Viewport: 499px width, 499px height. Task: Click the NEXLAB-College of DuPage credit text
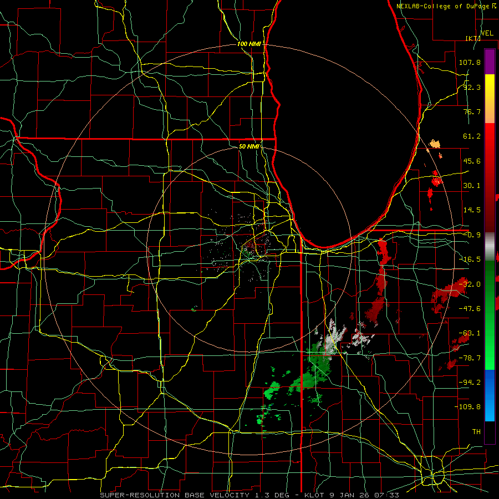[446, 6]
